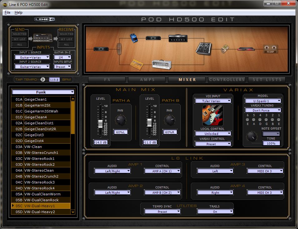Click the preset list down arrow
Viewport: 298px width, 229px height.
pyautogui.click(x=72, y=212)
